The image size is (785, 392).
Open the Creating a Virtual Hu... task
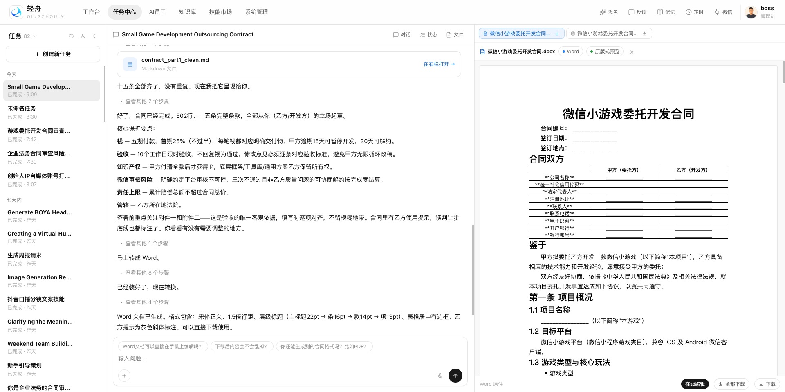click(x=52, y=237)
